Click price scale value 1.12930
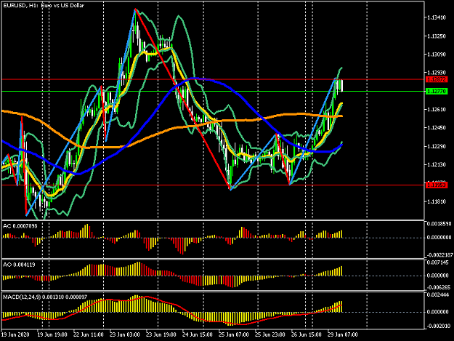 437,73
